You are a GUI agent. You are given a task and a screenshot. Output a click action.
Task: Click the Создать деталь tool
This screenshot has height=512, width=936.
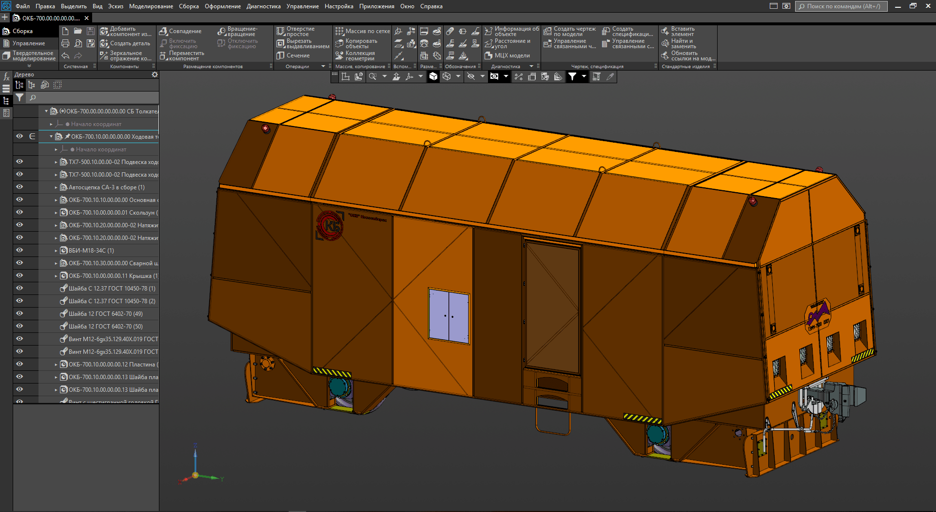click(x=126, y=43)
